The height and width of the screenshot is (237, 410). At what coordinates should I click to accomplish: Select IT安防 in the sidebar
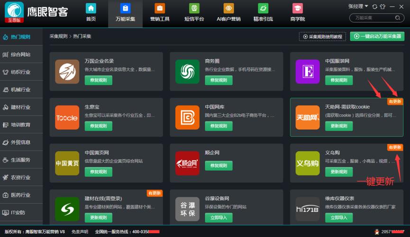pyautogui.click(x=21, y=212)
